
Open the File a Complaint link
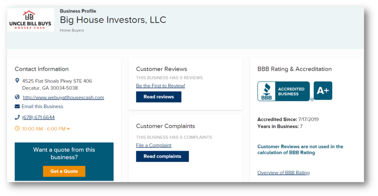154,145
